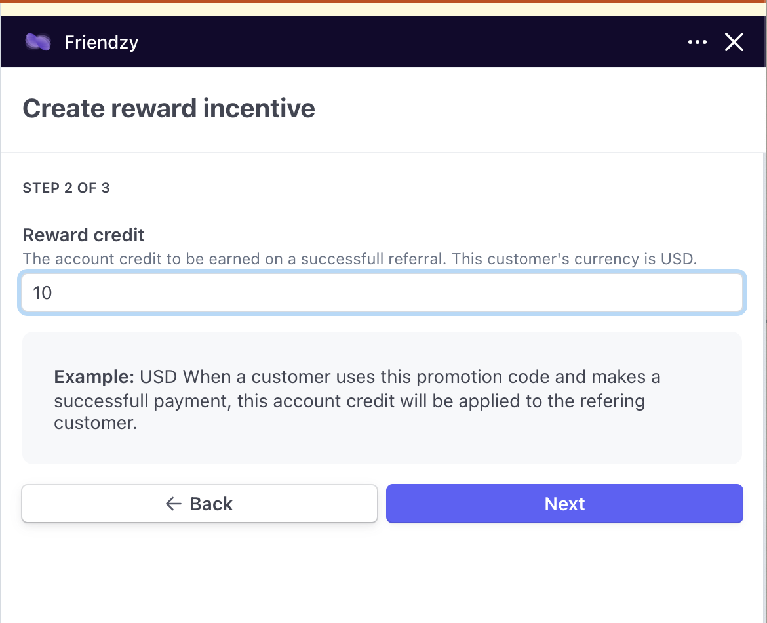Go back using the Back button
767x623 pixels.
(x=199, y=504)
